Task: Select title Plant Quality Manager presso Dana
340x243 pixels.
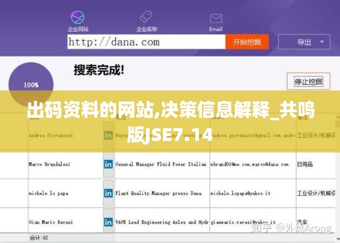Action: pyautogui.click(x=159, y=193)
